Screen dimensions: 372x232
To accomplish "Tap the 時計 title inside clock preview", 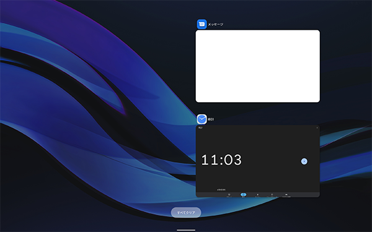I will click(x=200, y=128).
